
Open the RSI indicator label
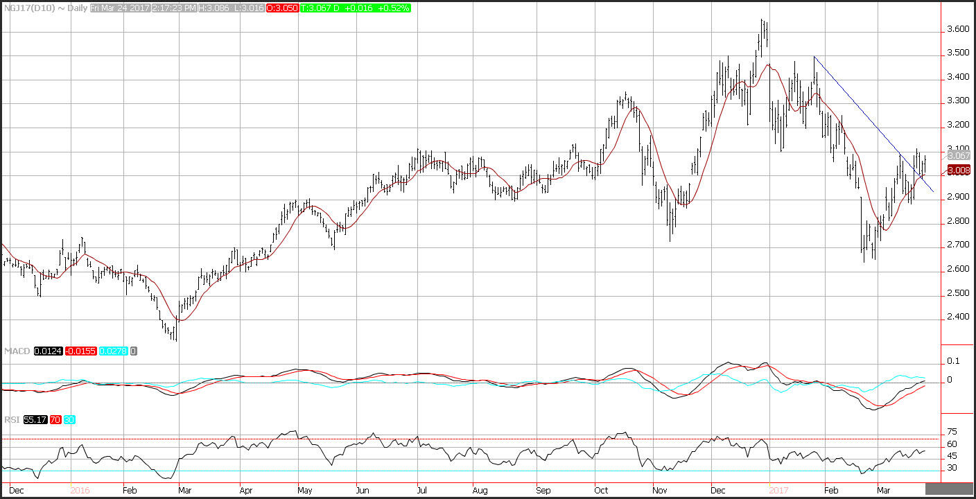pos(12,420)
